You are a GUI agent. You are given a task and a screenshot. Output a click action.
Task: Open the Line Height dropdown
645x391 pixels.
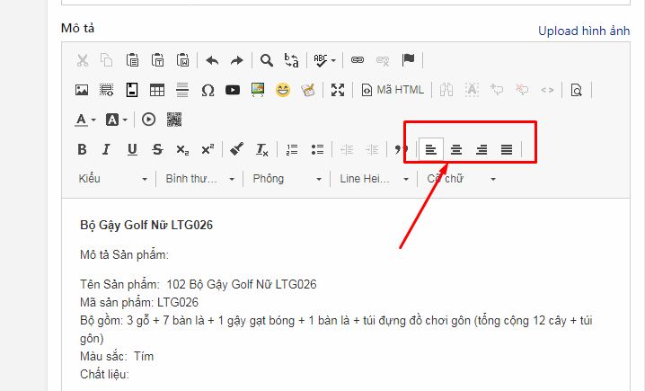373,179
